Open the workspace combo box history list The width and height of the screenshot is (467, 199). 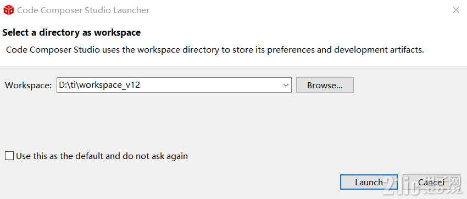[286, 85]
